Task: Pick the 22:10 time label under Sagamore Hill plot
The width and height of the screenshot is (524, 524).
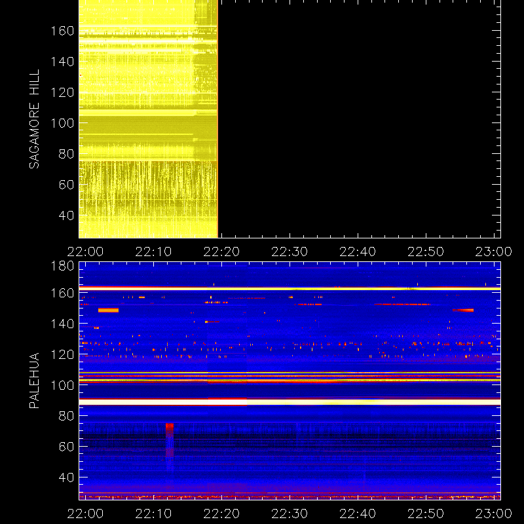Action: [x=153, y=252]
